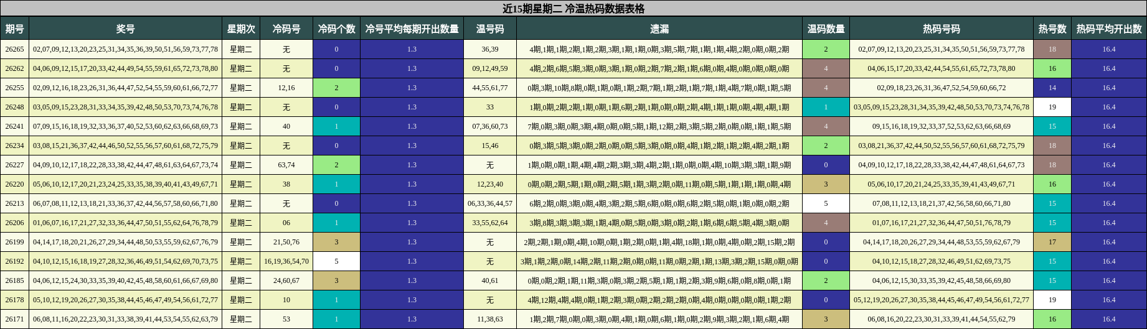The image size is (1147, 329).
Task: Select the issue number cell 26185
Action: click(x=14, y=280)
